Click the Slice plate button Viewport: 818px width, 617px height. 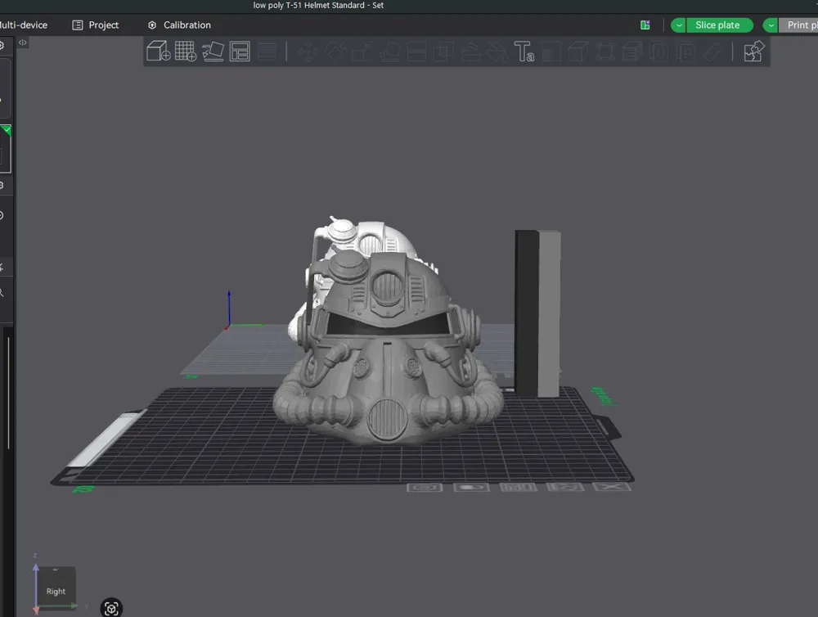[719, 25]
